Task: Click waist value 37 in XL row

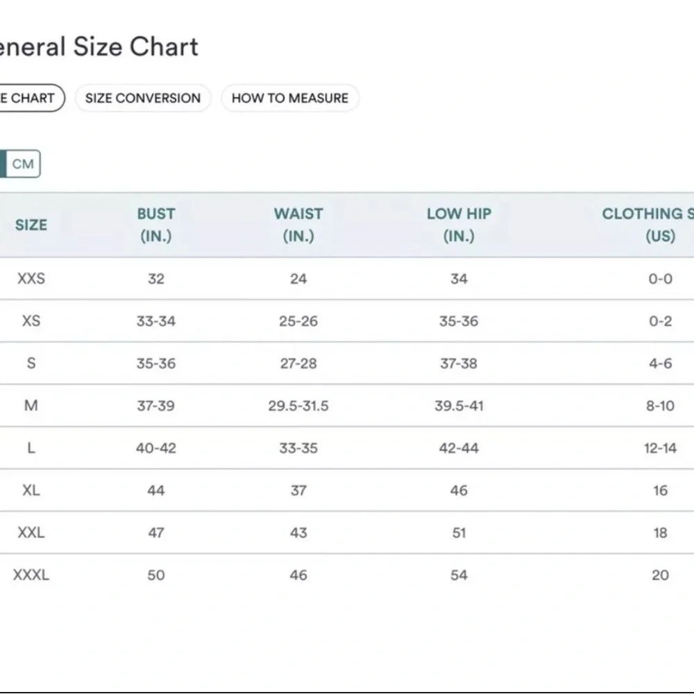Action: tap(298, 491)
